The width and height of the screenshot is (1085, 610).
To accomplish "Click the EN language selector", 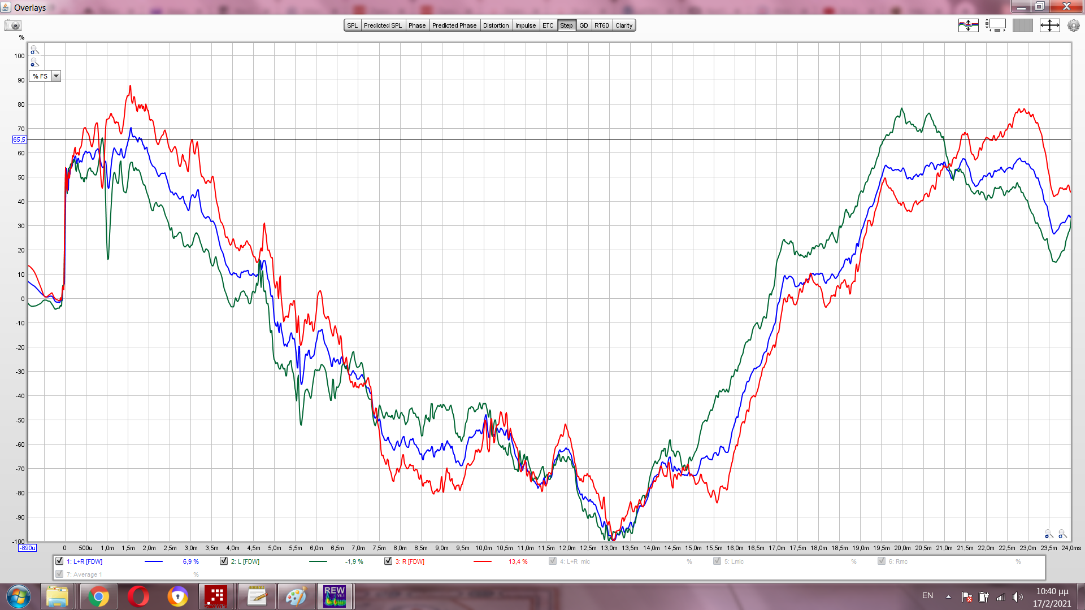I will [927, 596].
